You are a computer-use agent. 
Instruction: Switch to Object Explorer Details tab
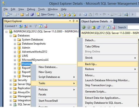pos(94,21)
